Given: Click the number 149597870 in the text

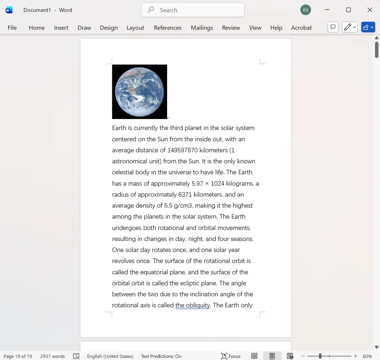Looking at the screenshot, I should 183,150.
